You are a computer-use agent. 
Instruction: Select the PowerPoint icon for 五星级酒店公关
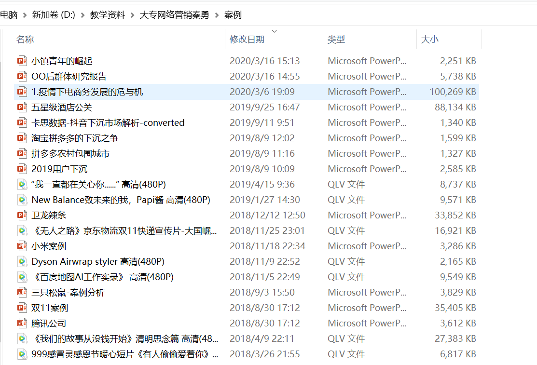pos(22,107)
